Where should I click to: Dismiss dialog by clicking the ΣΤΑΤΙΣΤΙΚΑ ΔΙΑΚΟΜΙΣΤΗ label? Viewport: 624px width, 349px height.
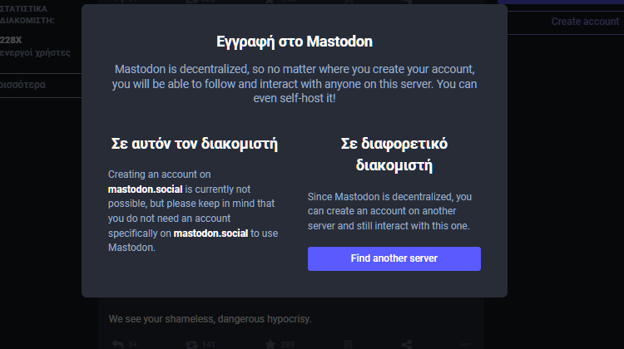coord(27,15)
